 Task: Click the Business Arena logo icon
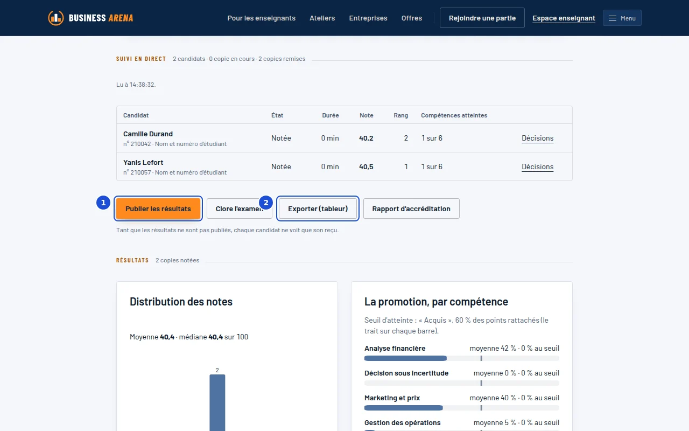click(55, 18)
